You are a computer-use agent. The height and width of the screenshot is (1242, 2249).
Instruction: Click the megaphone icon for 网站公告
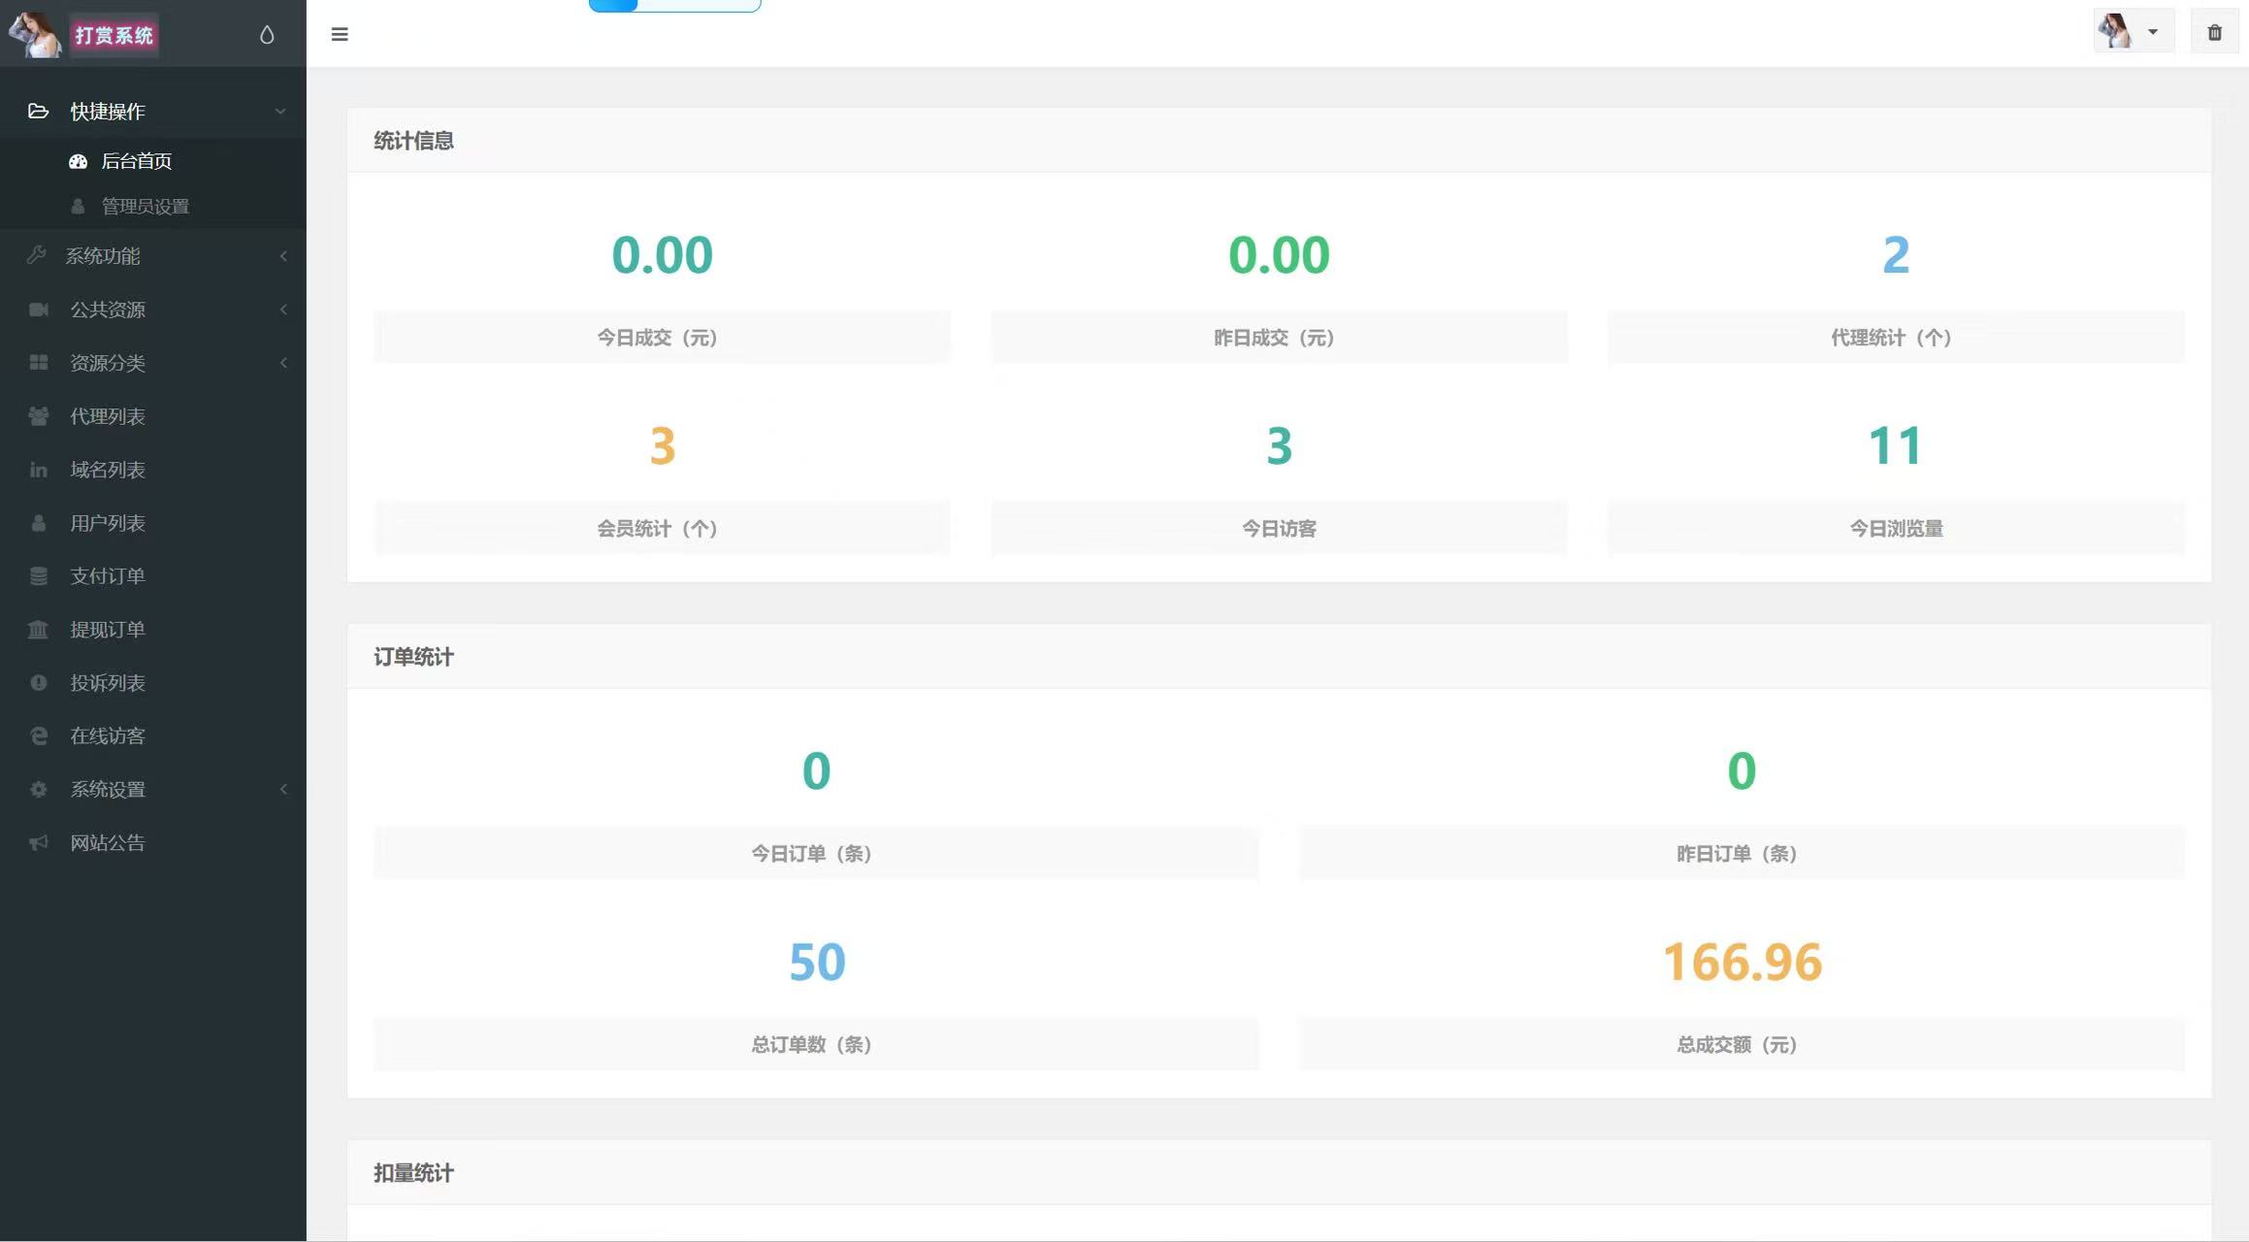(x=38, y=842)
